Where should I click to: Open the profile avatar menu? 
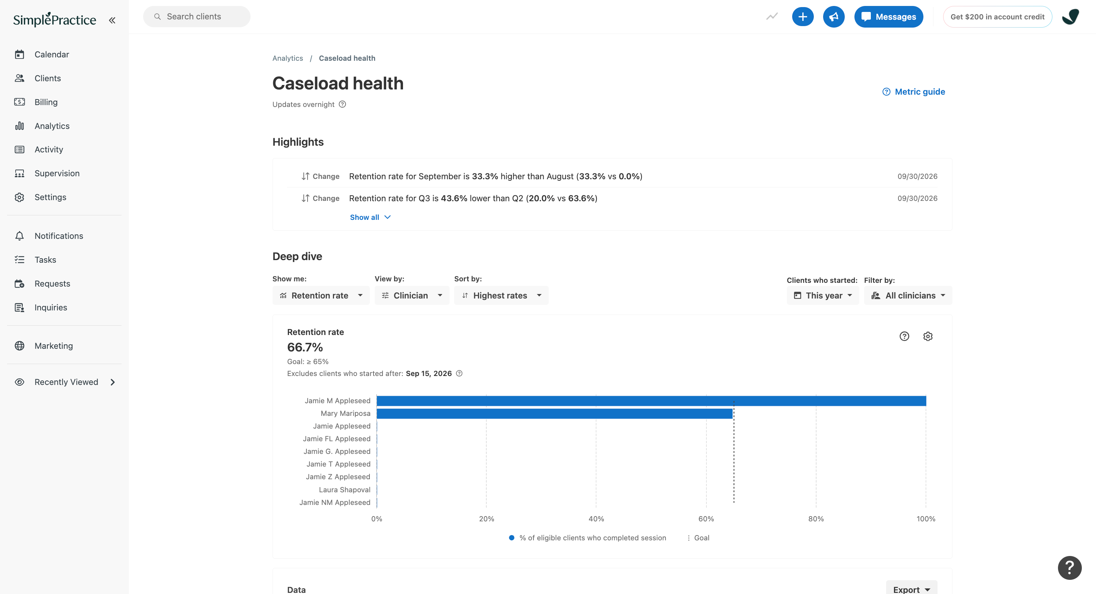point(1070,16)
